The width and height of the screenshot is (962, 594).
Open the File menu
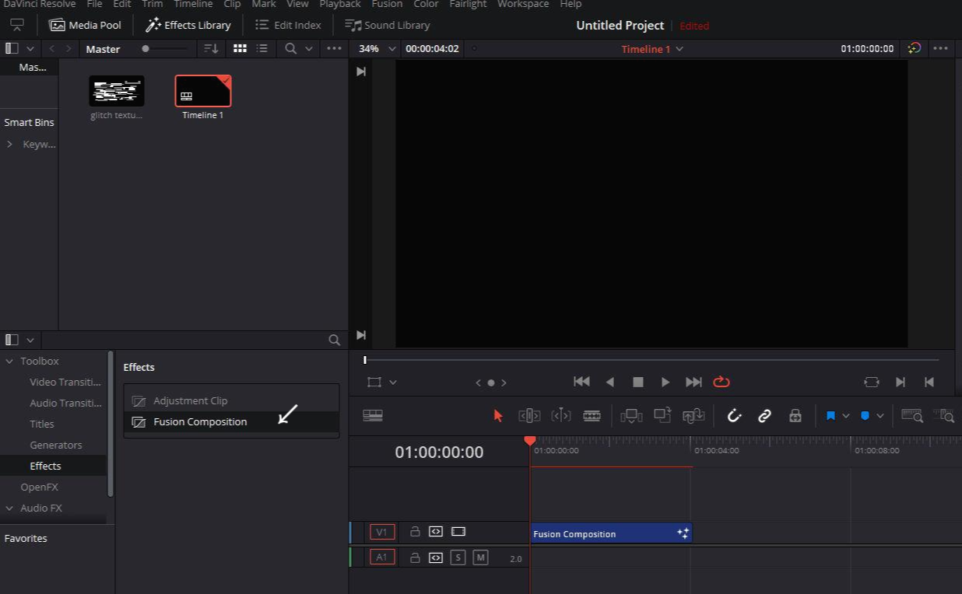click(94, 4)
